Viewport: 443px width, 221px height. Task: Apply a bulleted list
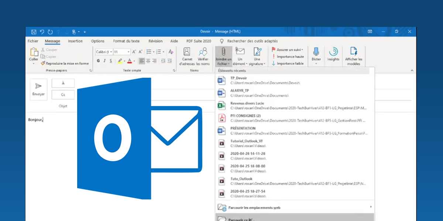pyautogui.click(x=149, y=52)
